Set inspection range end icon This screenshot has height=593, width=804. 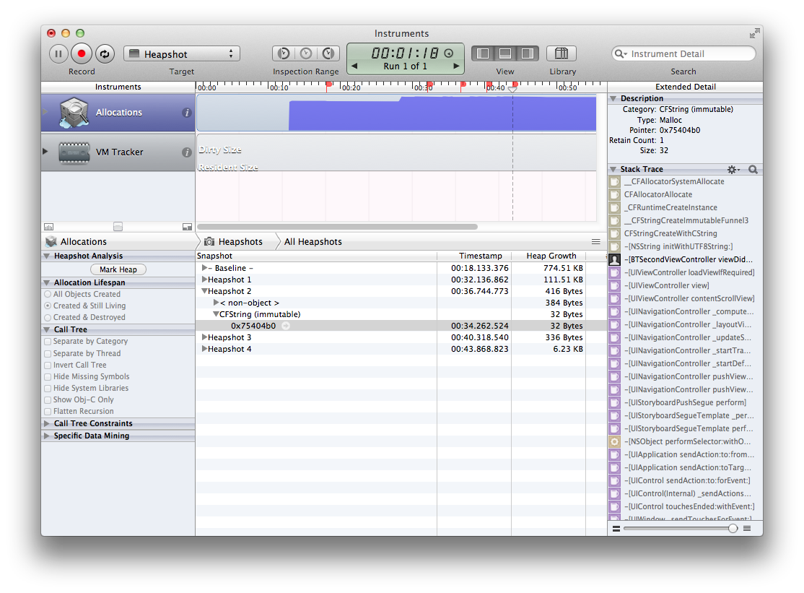[x=328, y=53]
